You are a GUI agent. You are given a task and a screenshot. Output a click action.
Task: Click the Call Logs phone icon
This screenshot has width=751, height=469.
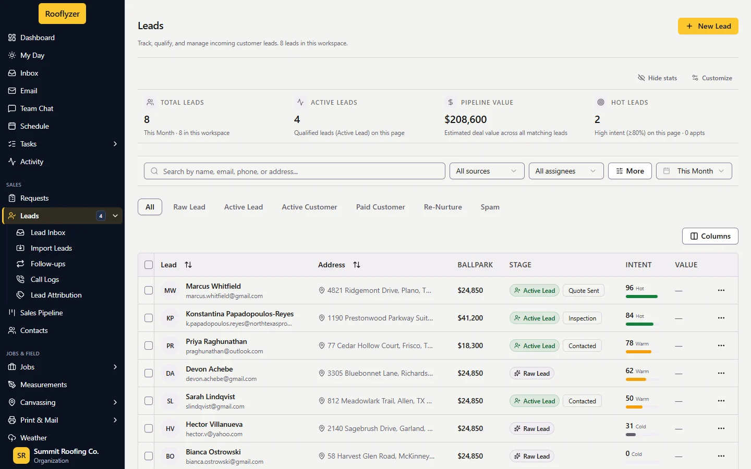[20, 279]
